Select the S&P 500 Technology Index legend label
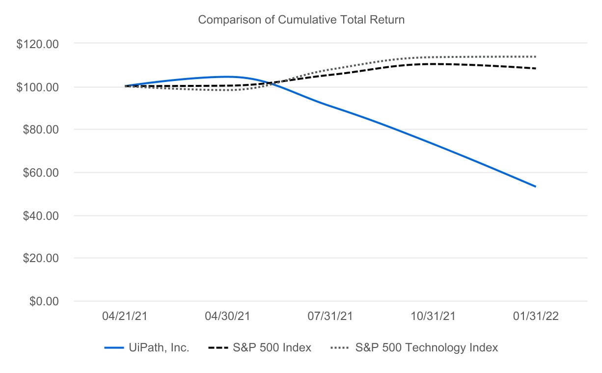Viewport: 602px width, 373px height. pos(426,348)
